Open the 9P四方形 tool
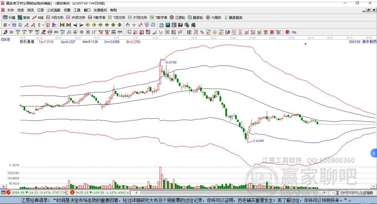377x204 pixels. click(76, 18)
